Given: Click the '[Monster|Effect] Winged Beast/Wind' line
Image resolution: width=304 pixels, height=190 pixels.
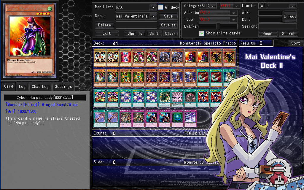Looking at the screenshot, I should pos(42,104).
